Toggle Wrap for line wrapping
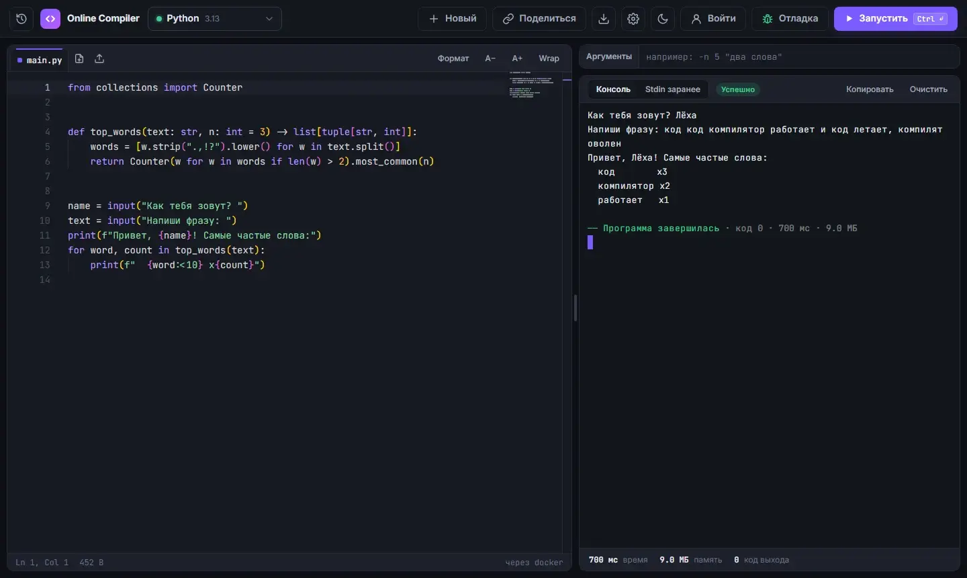The image size is (967, 578). 549,58
